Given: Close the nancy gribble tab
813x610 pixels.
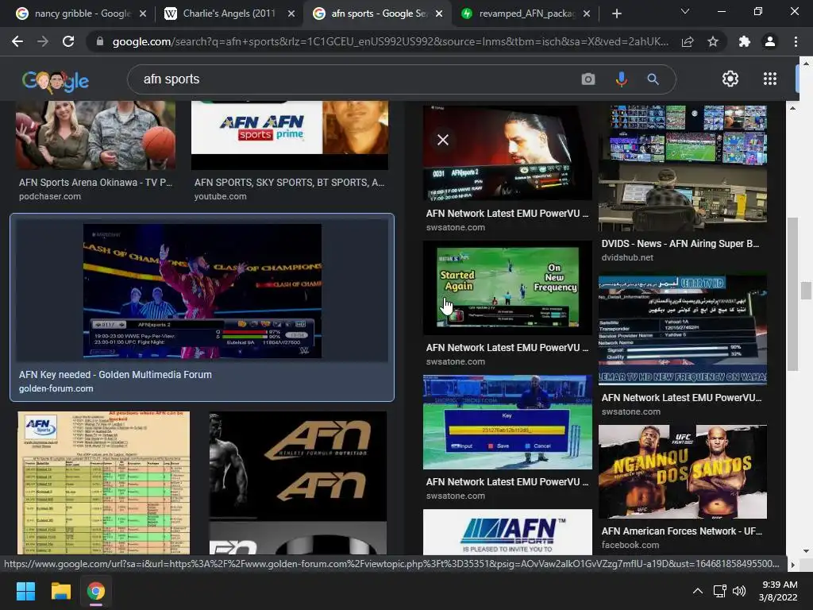Looking at the screenshot, I should (x=143, y=14).
